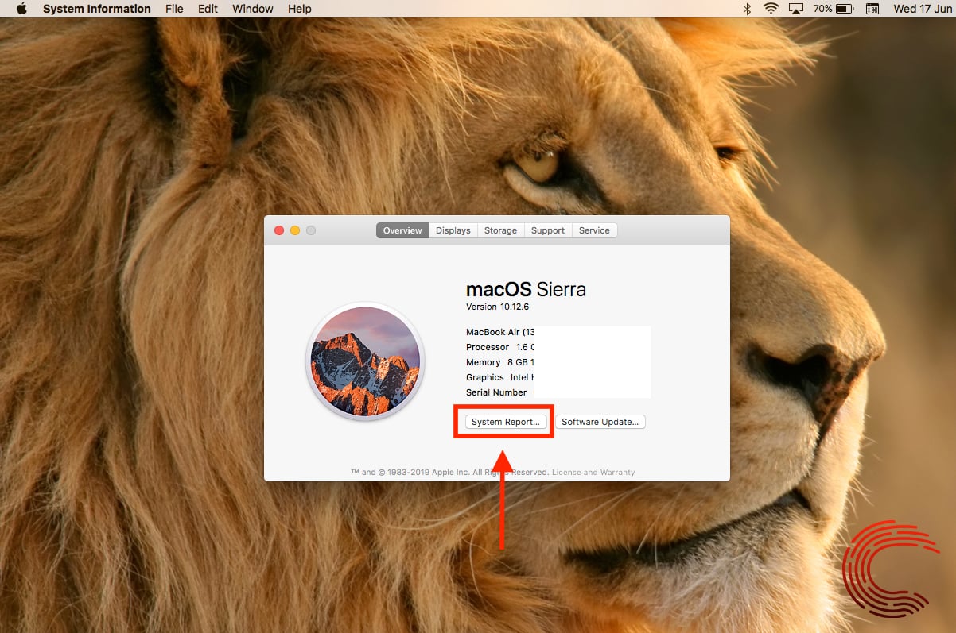Show the Service tab

pos(594,230)
